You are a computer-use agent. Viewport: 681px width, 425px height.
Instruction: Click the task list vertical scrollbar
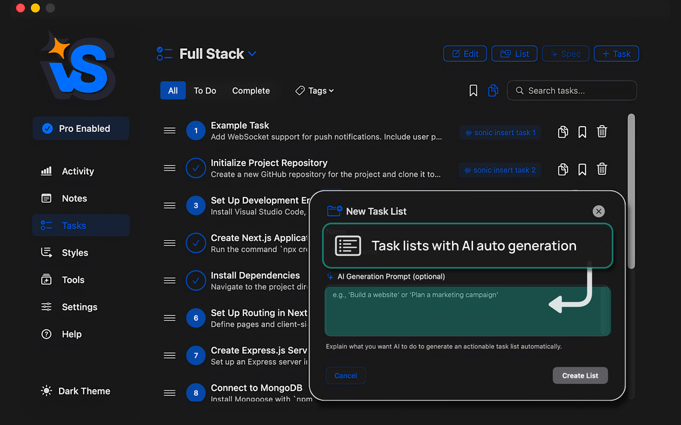(632, 189)
